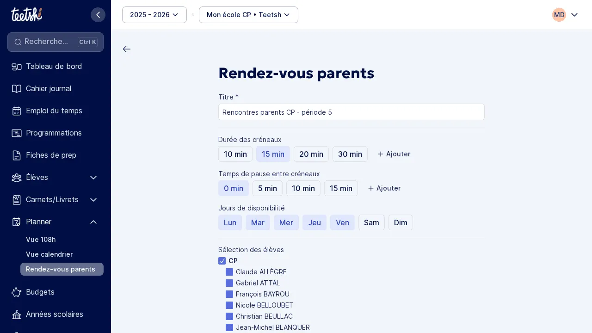Viewport: 592px width, 333px height.
Task: Add a custom pause time
Action: [x=384, y=188]
